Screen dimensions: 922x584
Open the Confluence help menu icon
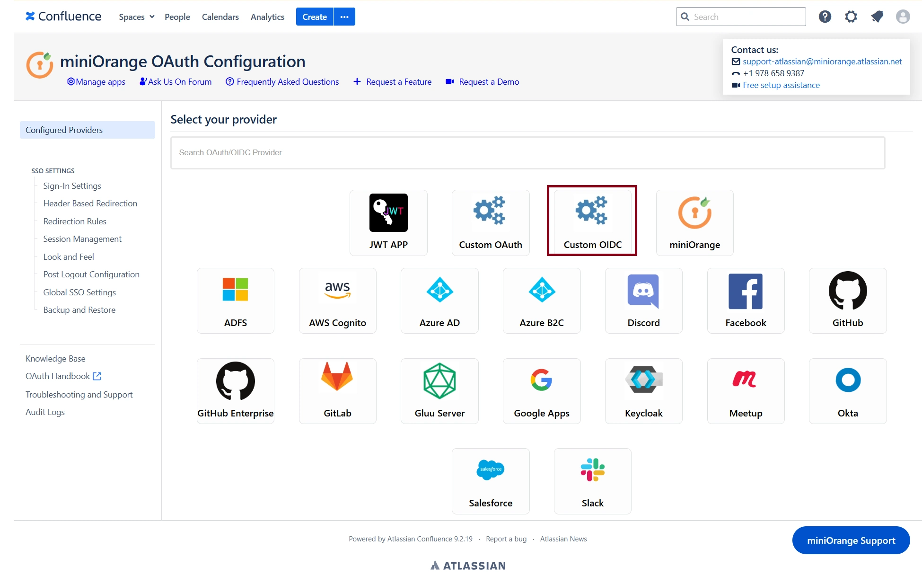click(825, 17)
